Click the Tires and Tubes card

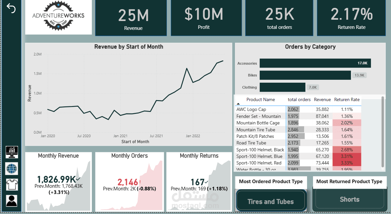[x=271, y=201]
